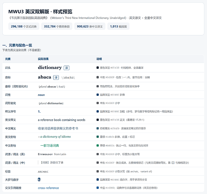Click the swatch in the 英文例句 row

point(98,137)
